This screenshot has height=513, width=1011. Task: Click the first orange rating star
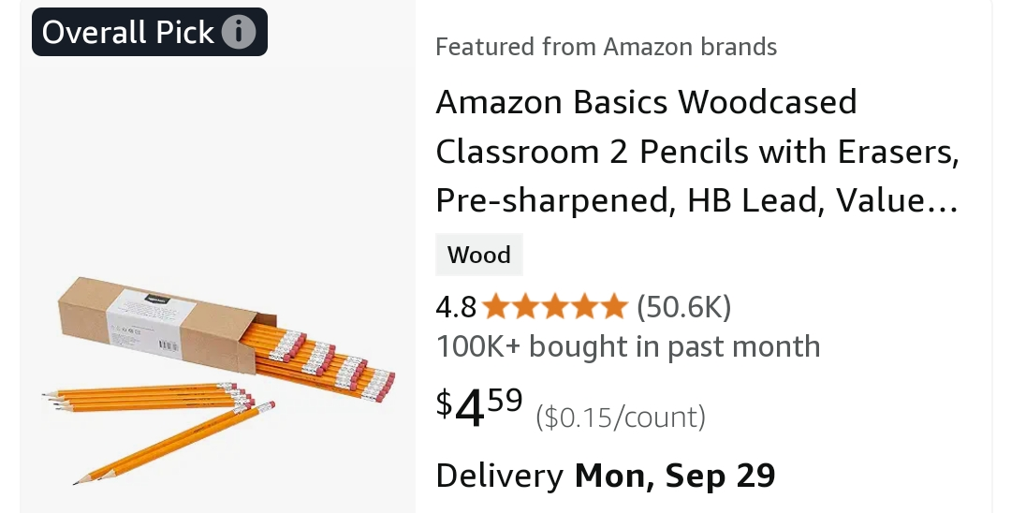pos(496,306)
